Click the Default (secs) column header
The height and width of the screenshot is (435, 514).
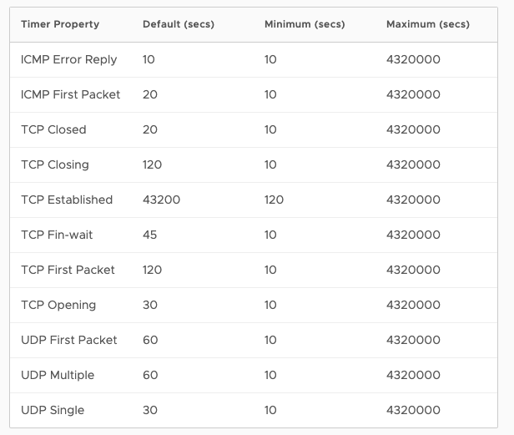[x=179, y=24]
